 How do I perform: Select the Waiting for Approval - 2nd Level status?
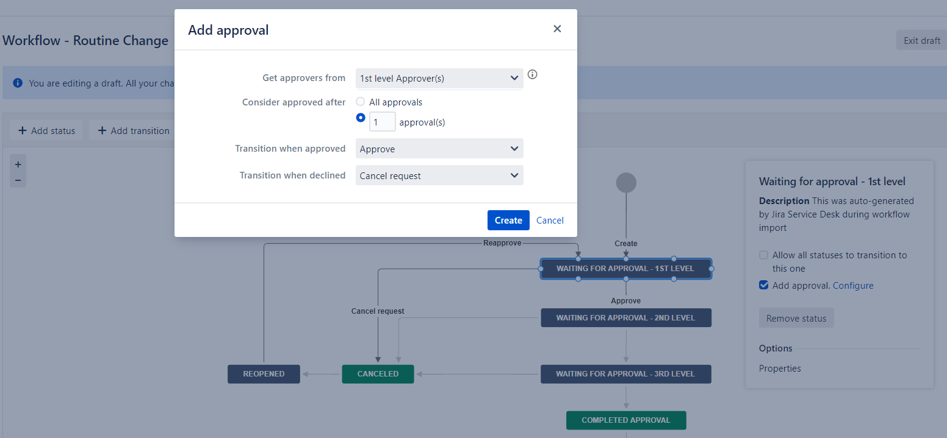point(625,317)
